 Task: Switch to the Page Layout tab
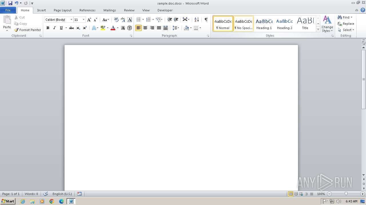click(63, 10)
